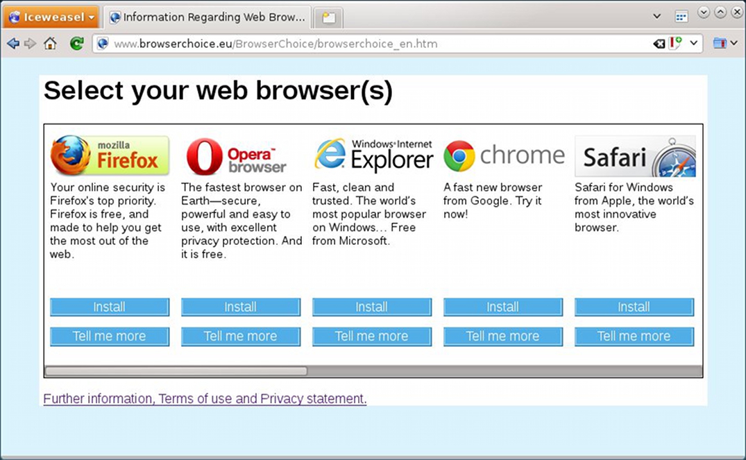Install Safari

[x=634, y=307]
